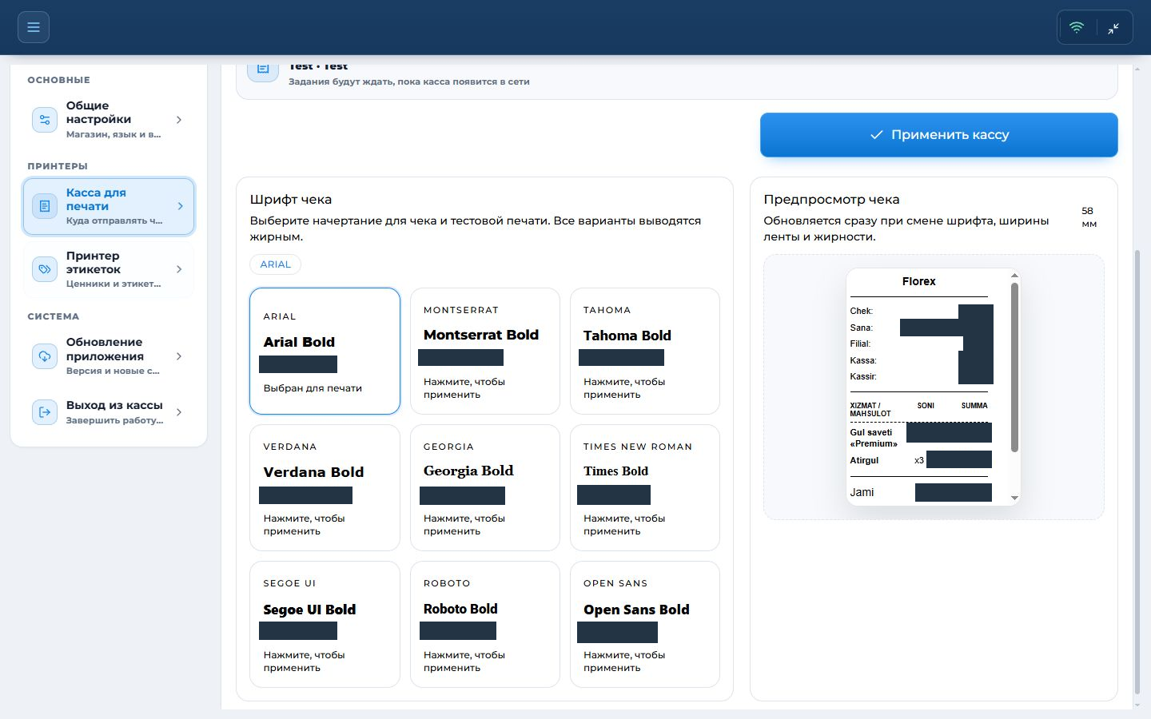The height and width of the screenshot is (719, 1151).
Task: Choose the Roboto Bold font card
Action: click(x=485, y=625)
